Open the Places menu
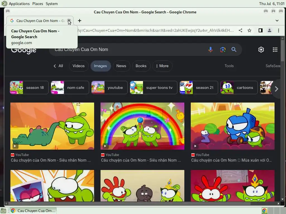 (38, 4)
